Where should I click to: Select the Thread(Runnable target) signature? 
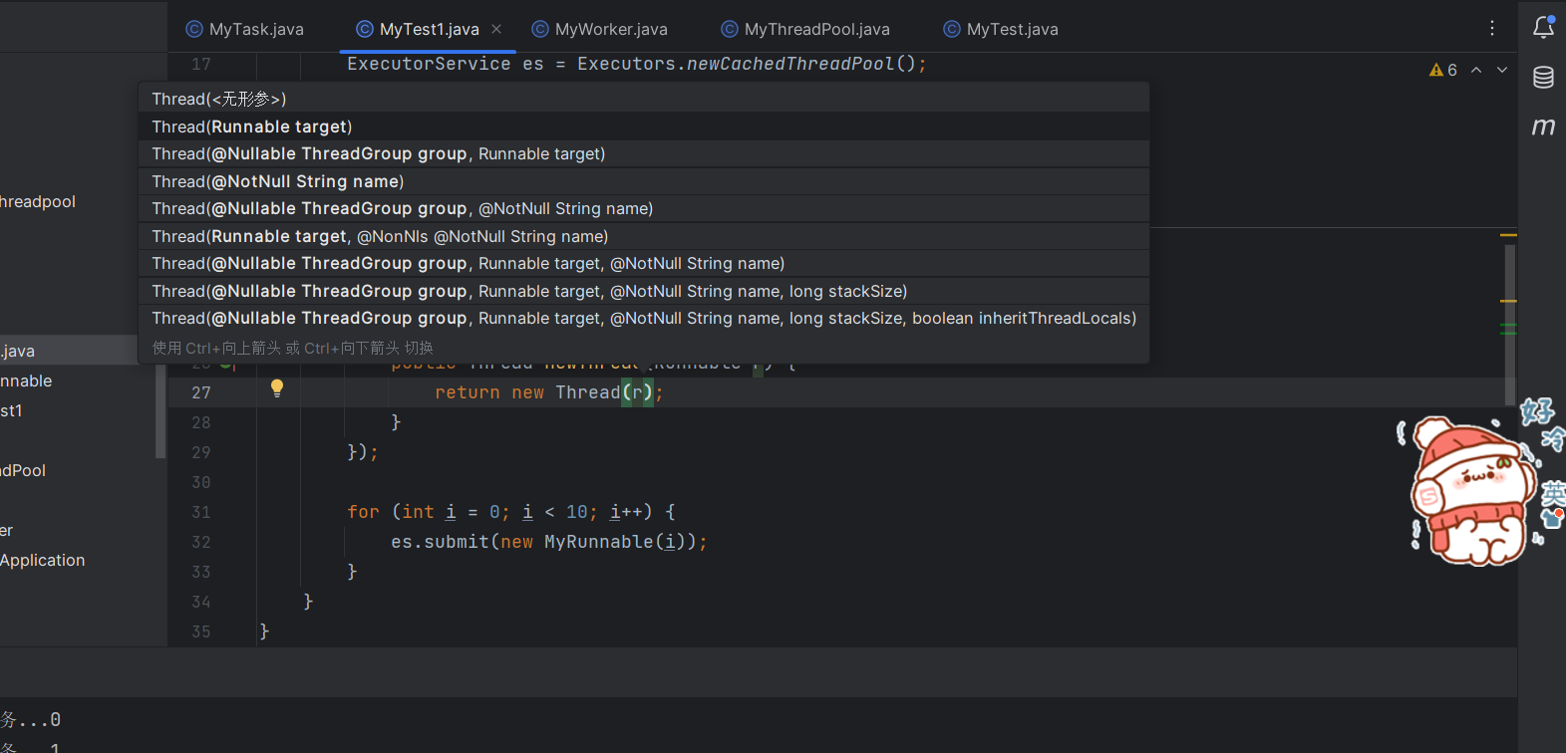pos(252,126)
